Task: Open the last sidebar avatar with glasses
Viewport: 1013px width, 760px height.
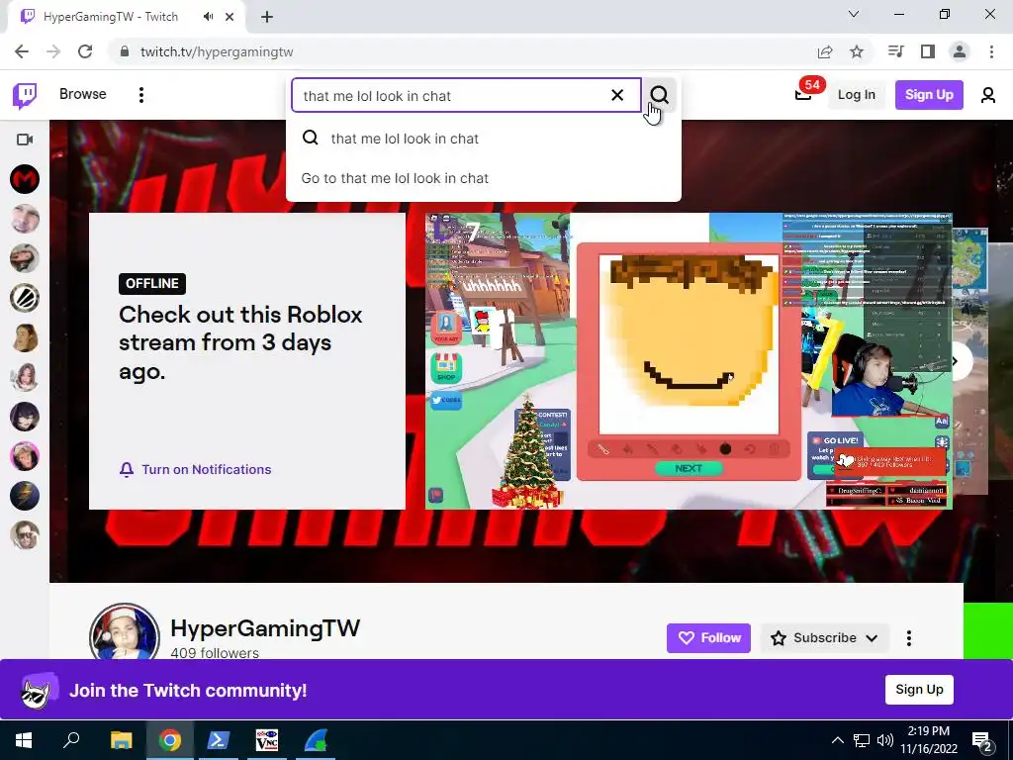Action: coord(25,535)
